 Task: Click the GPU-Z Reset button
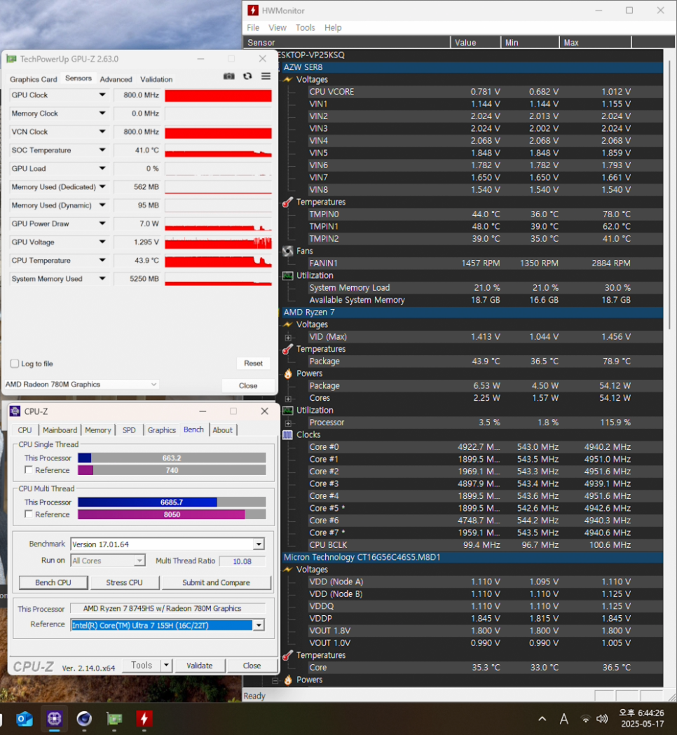(253, 363)
